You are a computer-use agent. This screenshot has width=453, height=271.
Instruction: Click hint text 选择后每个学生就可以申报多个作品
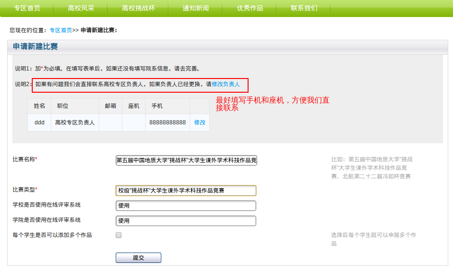tap(374, 239)
